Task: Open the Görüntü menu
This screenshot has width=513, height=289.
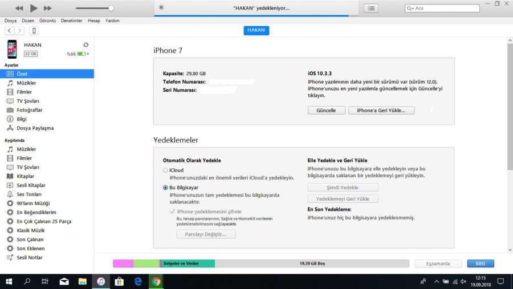Action: pyautogui.click(x=47, y=21)
